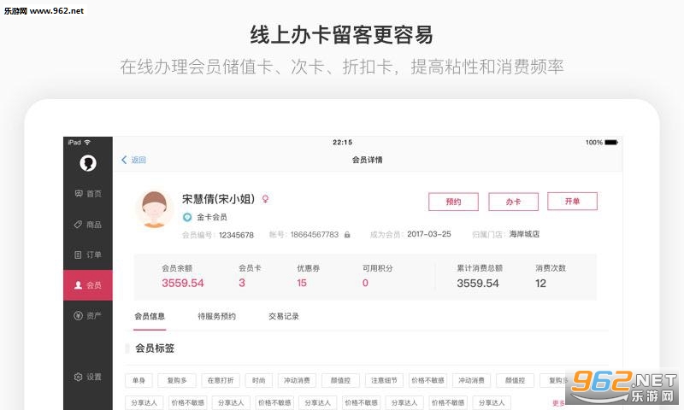Tap the back chevron arrow icon

124,160
